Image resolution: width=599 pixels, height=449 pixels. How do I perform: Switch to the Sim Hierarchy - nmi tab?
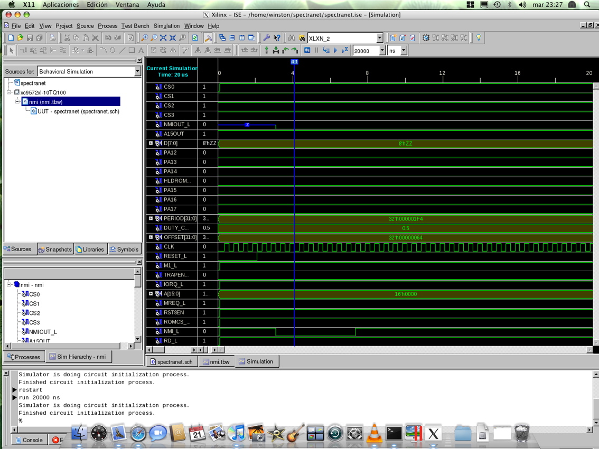(x=78, y=357)
